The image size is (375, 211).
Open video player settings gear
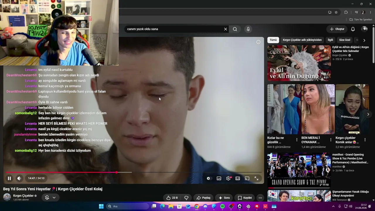pyautogui.click(x=229, y=178)
